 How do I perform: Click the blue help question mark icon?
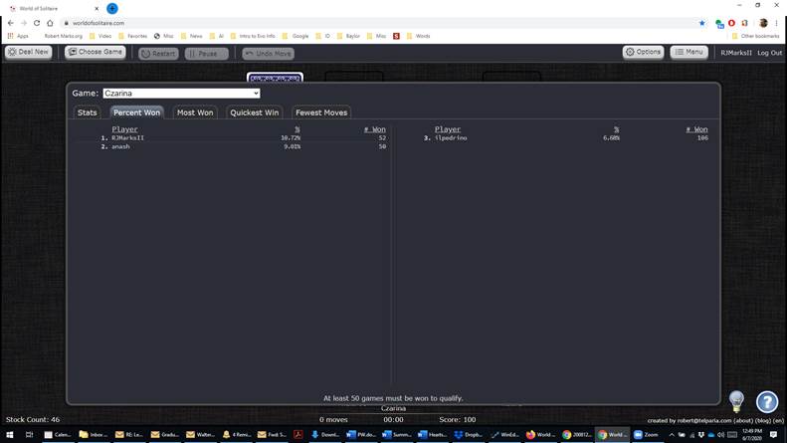pos(766,401)
